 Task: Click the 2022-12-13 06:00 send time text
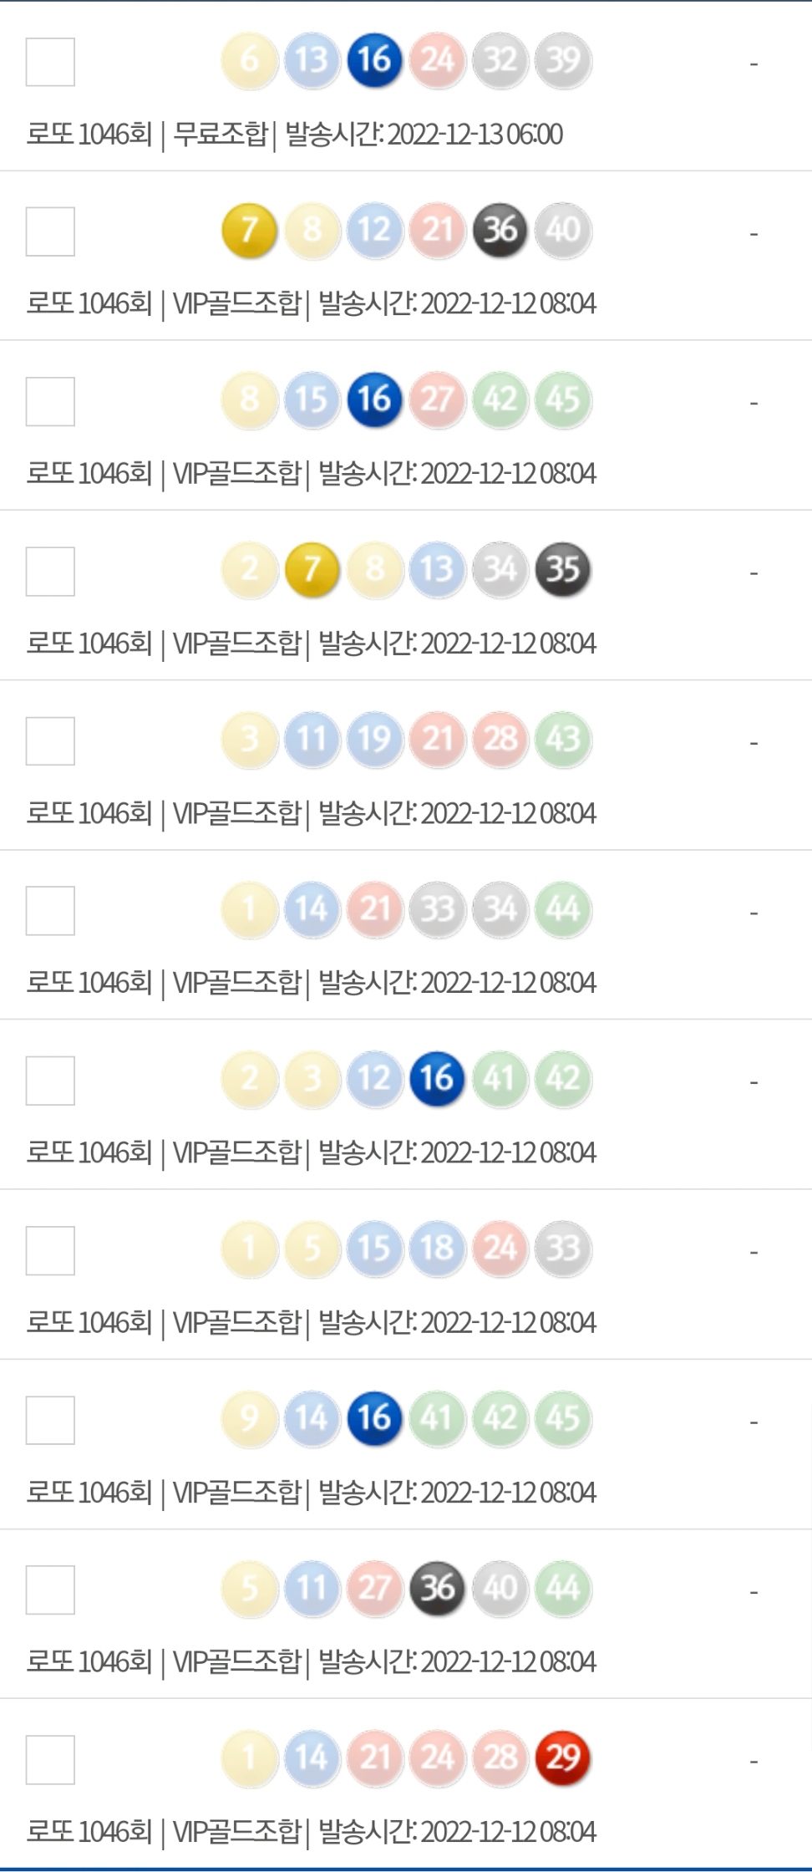[x=475, y=134]
